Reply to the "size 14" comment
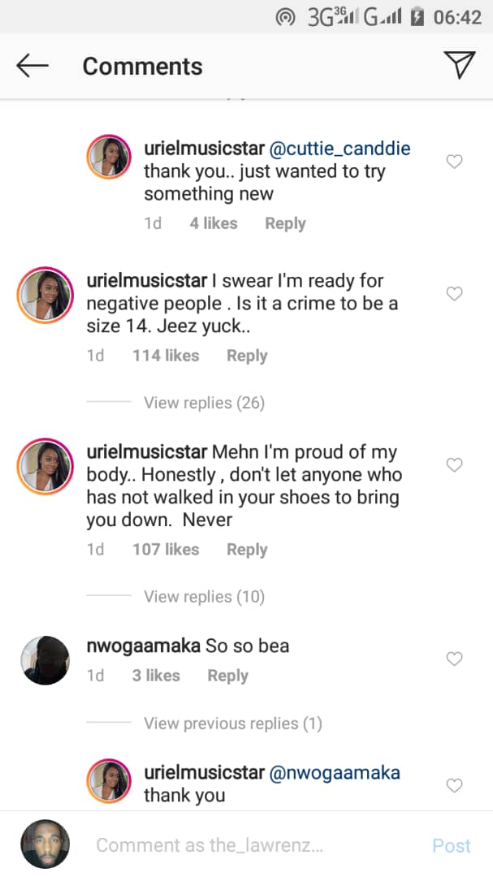Image resolution: width=493 pixels, height=877 pixels. 247,356
